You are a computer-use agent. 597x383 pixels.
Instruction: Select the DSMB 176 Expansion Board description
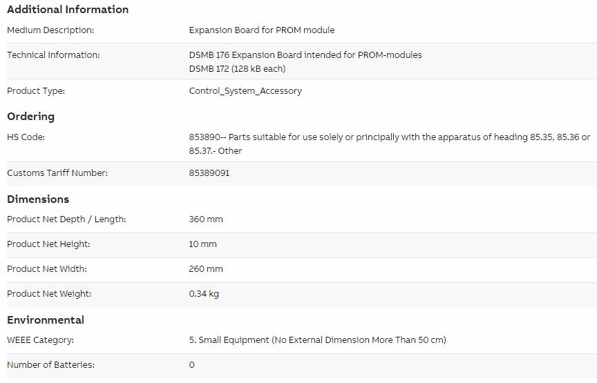(x=305, y=55)
